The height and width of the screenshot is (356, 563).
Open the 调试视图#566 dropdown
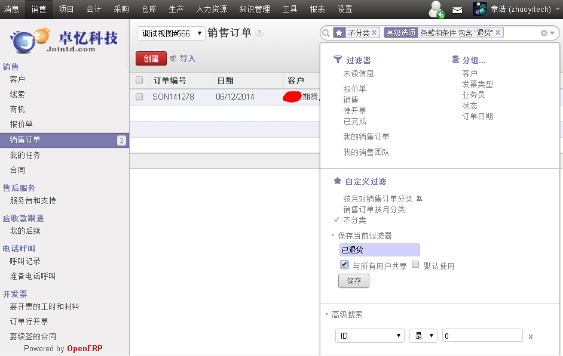coord(171,33)
